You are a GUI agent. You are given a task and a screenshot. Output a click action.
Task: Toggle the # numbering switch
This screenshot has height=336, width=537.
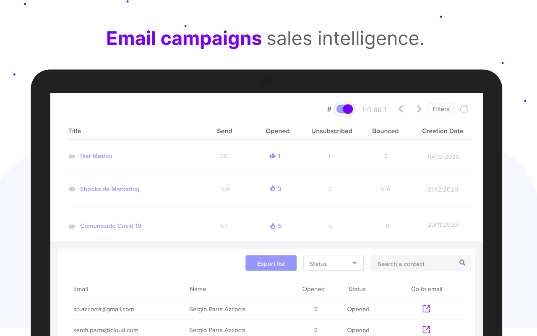pos(344,109)
